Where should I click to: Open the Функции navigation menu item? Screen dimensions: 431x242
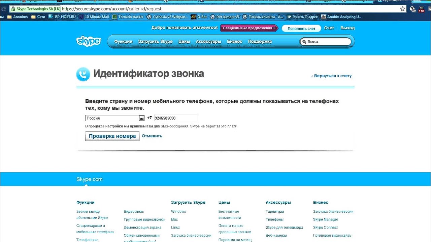coord(123,42)
